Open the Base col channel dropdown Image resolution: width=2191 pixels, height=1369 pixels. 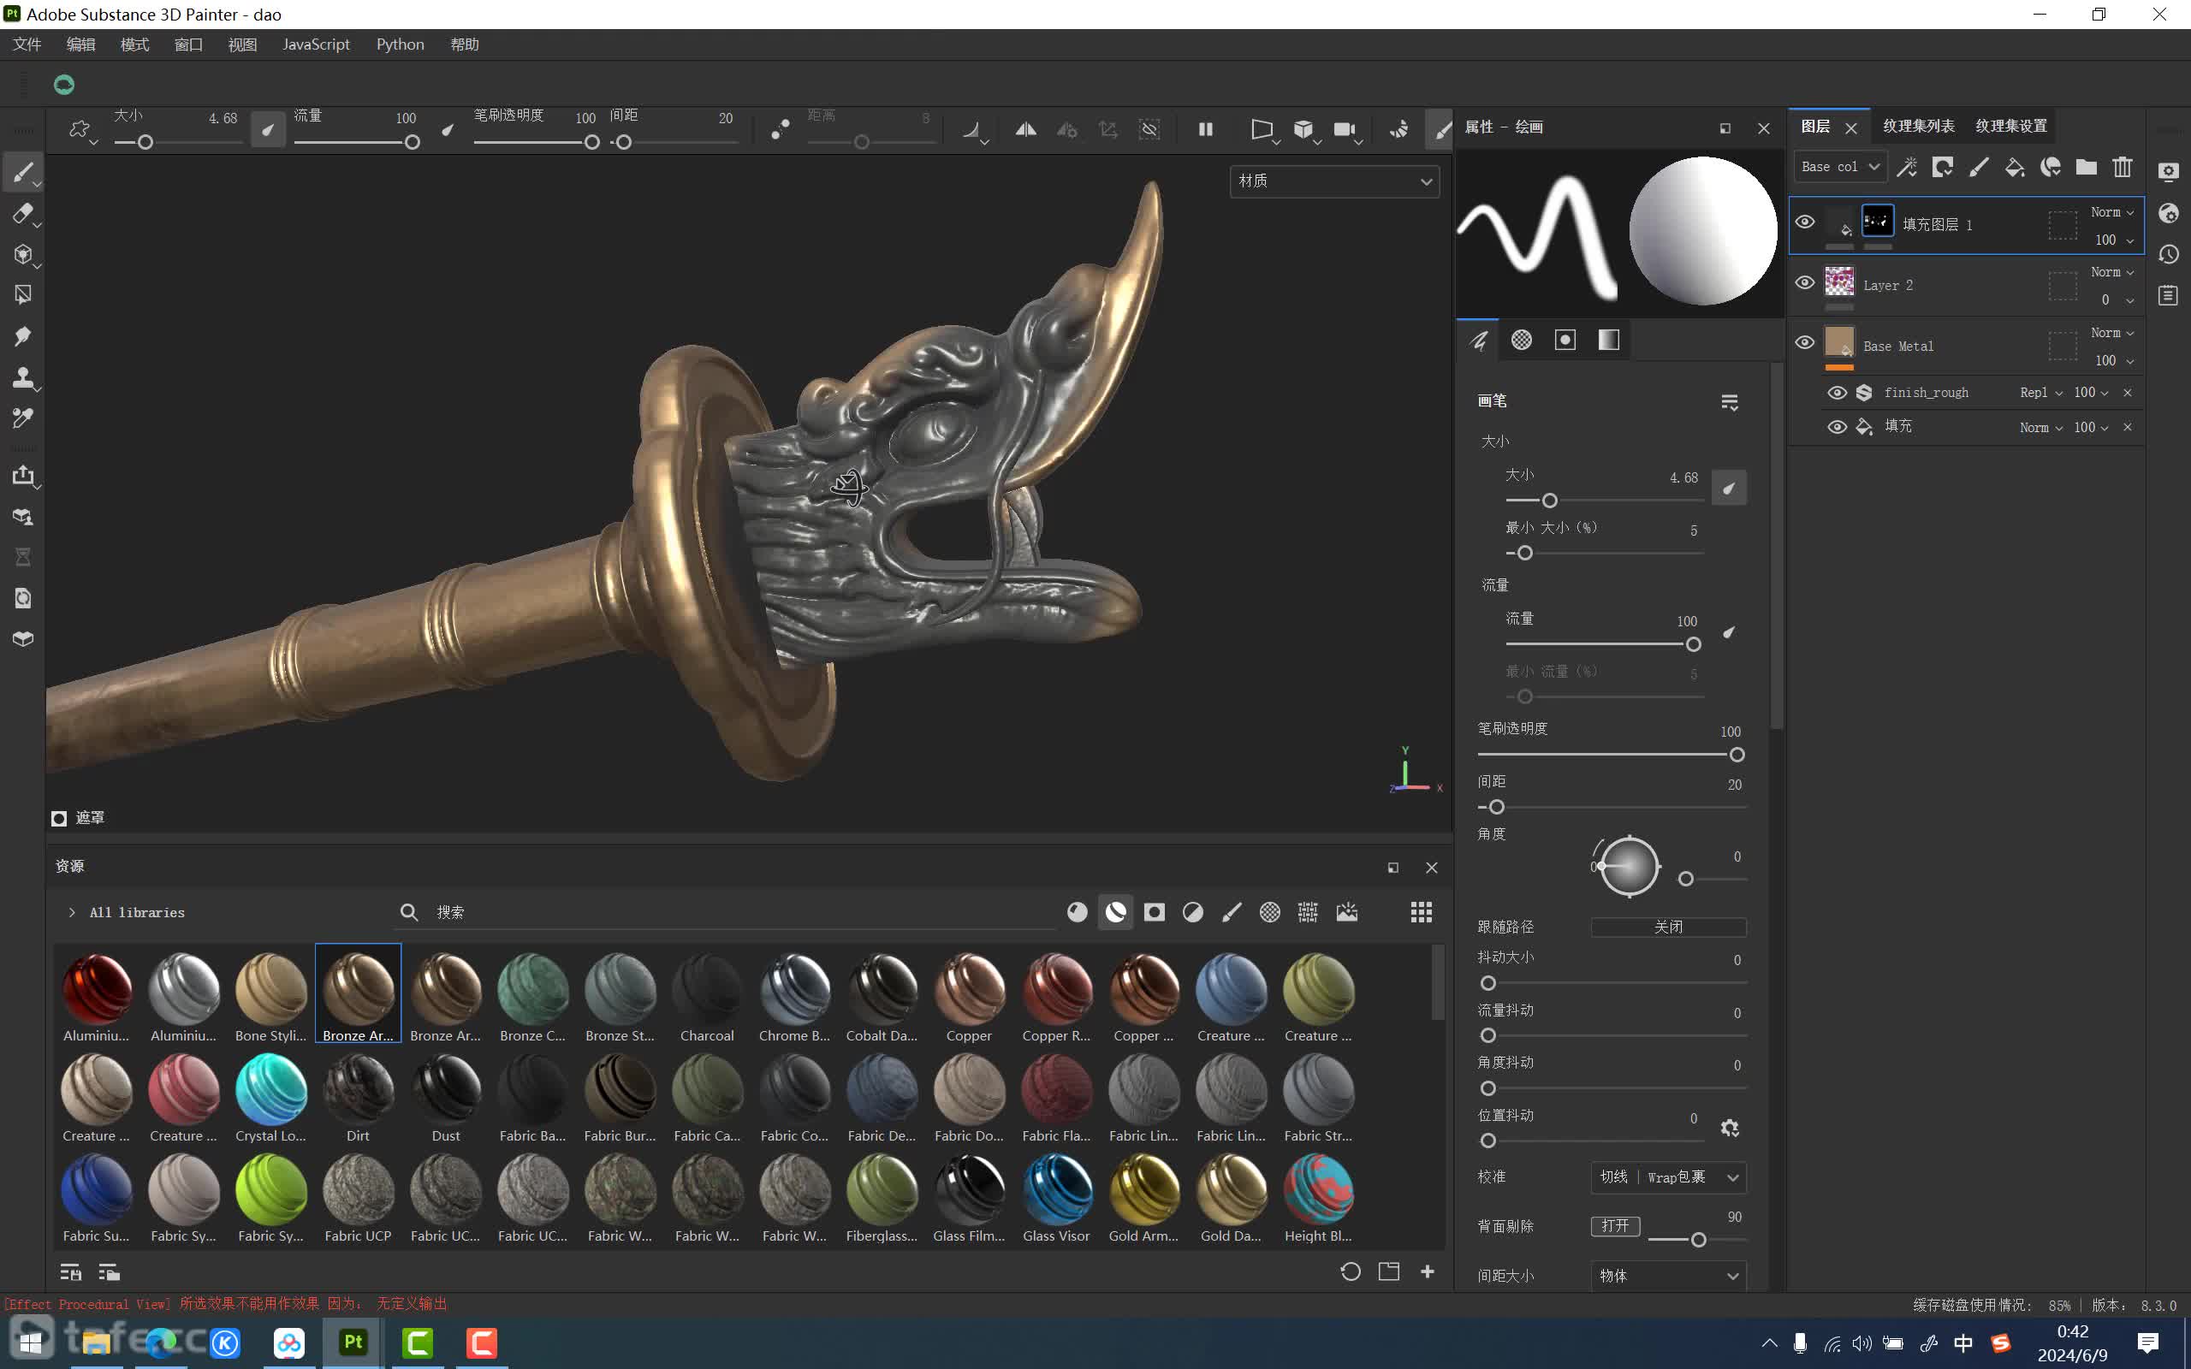1840,167
